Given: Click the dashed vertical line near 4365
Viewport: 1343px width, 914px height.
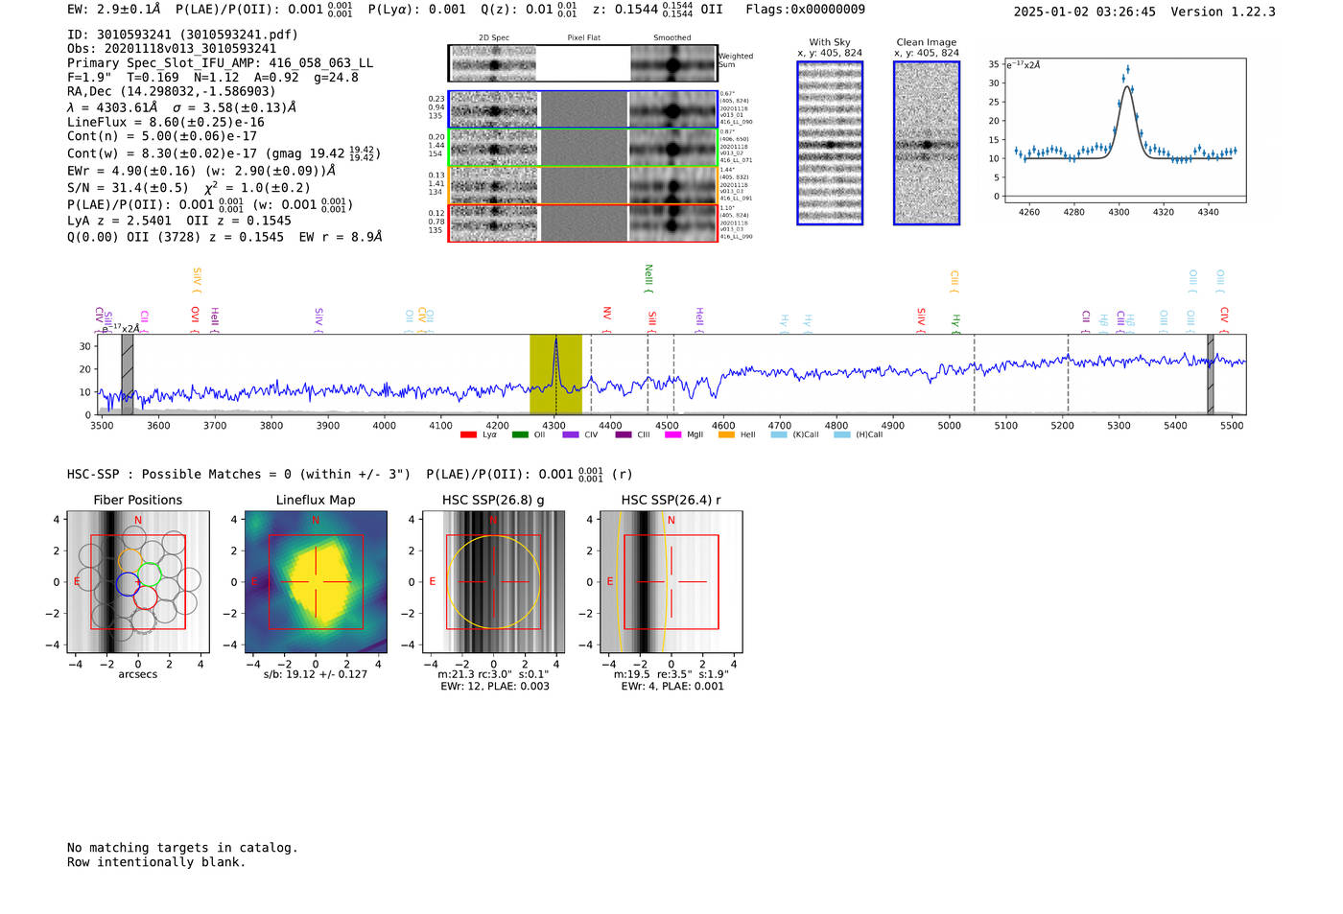Looking at the screenshot, I should (591, 374).
